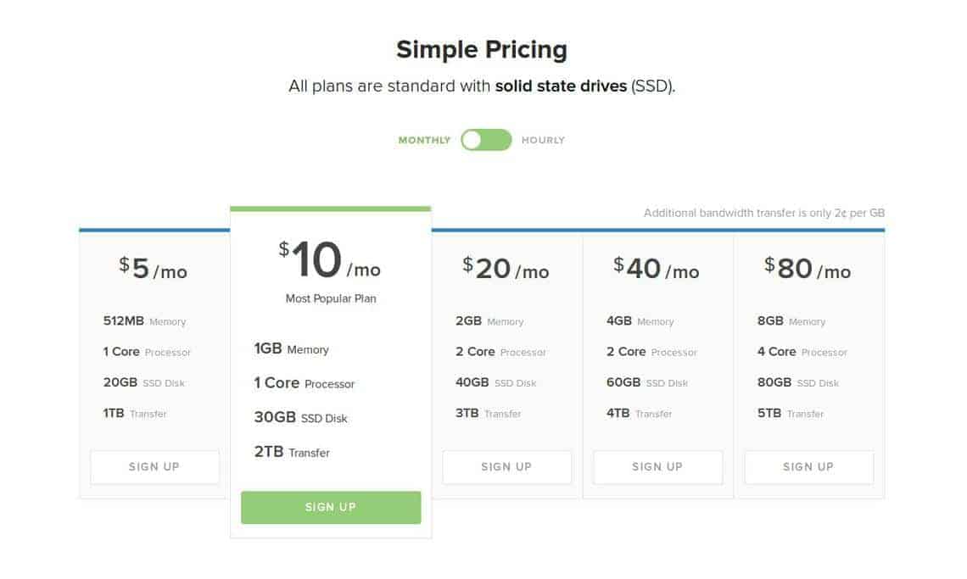967x579 pixels.
Task: Click the green SIGN UP button
Action: pyautogui.click(x=331, y=508)
